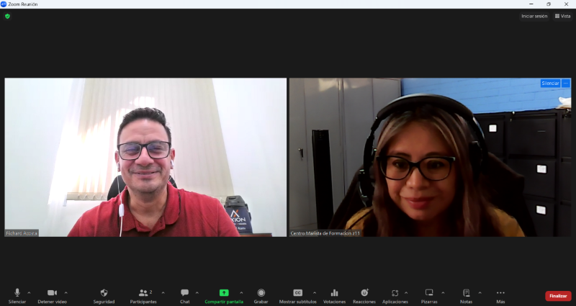Open participant options three-dots button on video
The width and height of the screenshot is (576, 306).
pos(566,84)
